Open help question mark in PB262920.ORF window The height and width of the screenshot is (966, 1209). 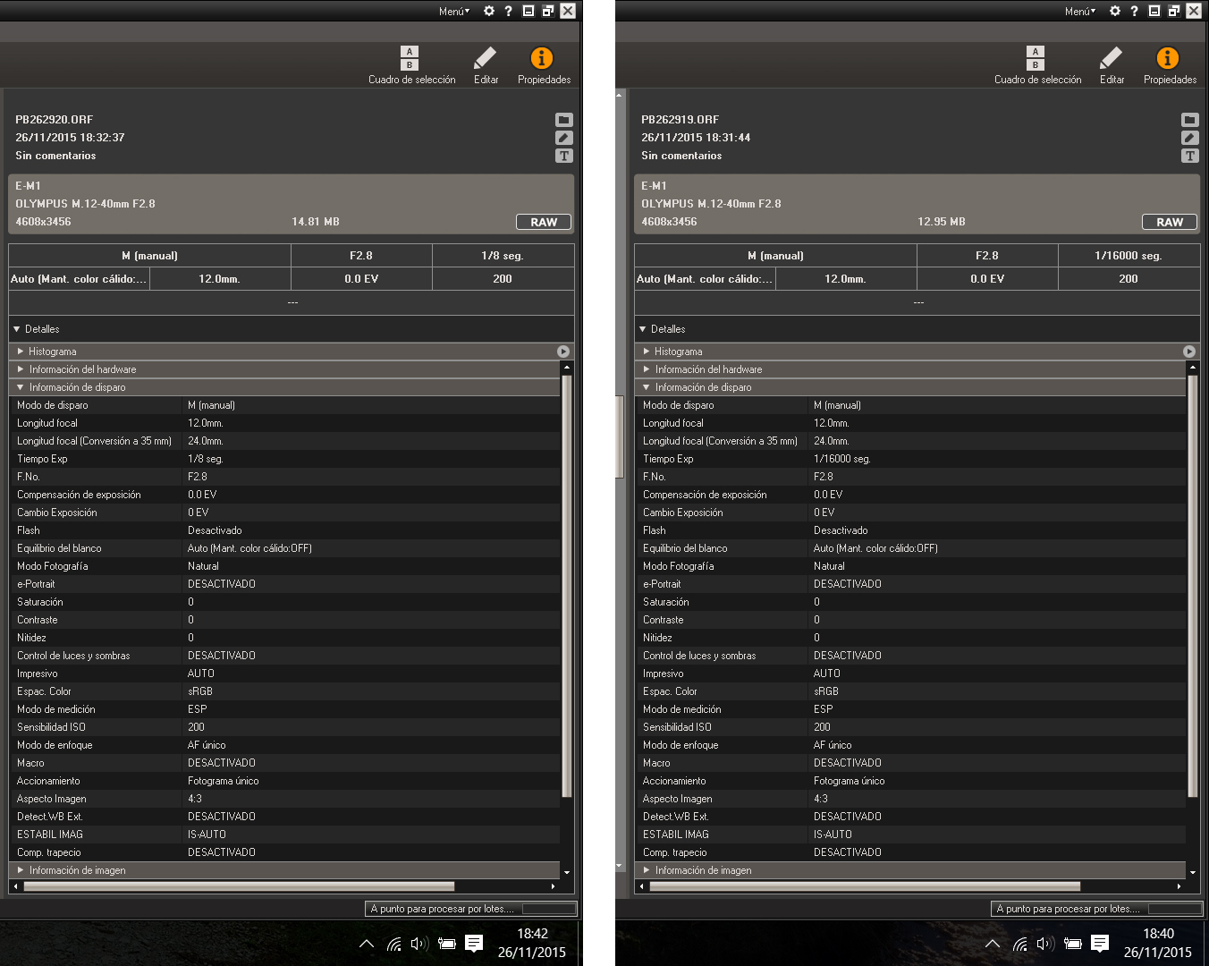click(x=508, y=11)
